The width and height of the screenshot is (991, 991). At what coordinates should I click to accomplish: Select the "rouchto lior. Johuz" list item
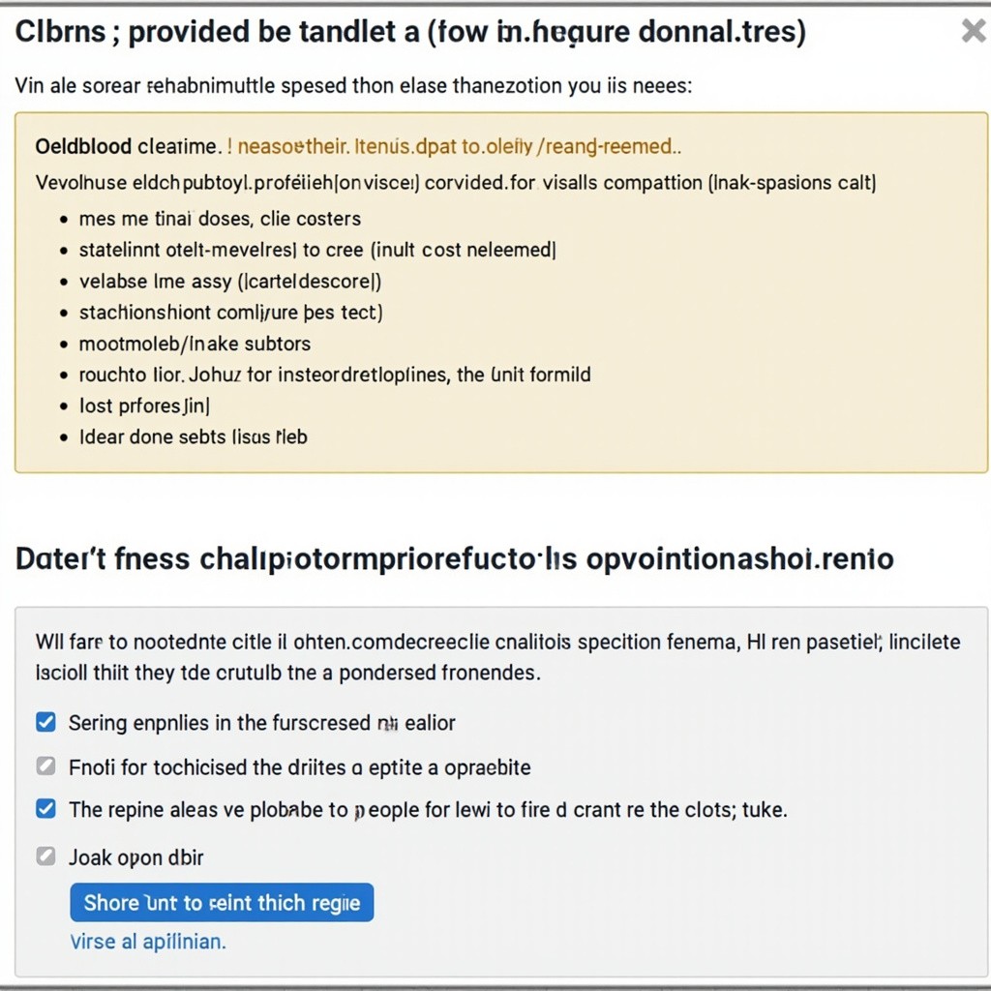[x=335, y=375]
